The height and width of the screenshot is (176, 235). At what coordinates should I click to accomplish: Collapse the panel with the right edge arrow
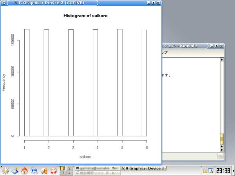coord(233,171)
